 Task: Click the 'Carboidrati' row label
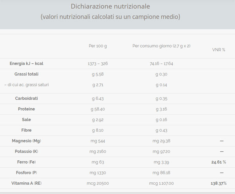pos(26,98)
